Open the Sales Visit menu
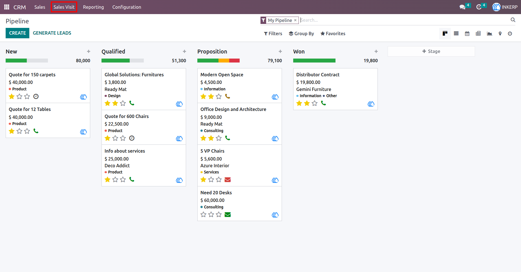Image resolution: width=521 pixels, height=272 pixels. (64, 7)
